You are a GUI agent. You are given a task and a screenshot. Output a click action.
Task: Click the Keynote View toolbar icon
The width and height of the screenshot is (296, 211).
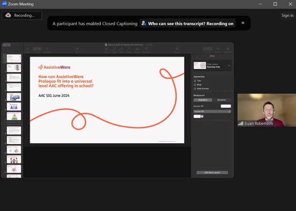pyautogui.click(x=28, y=49)
